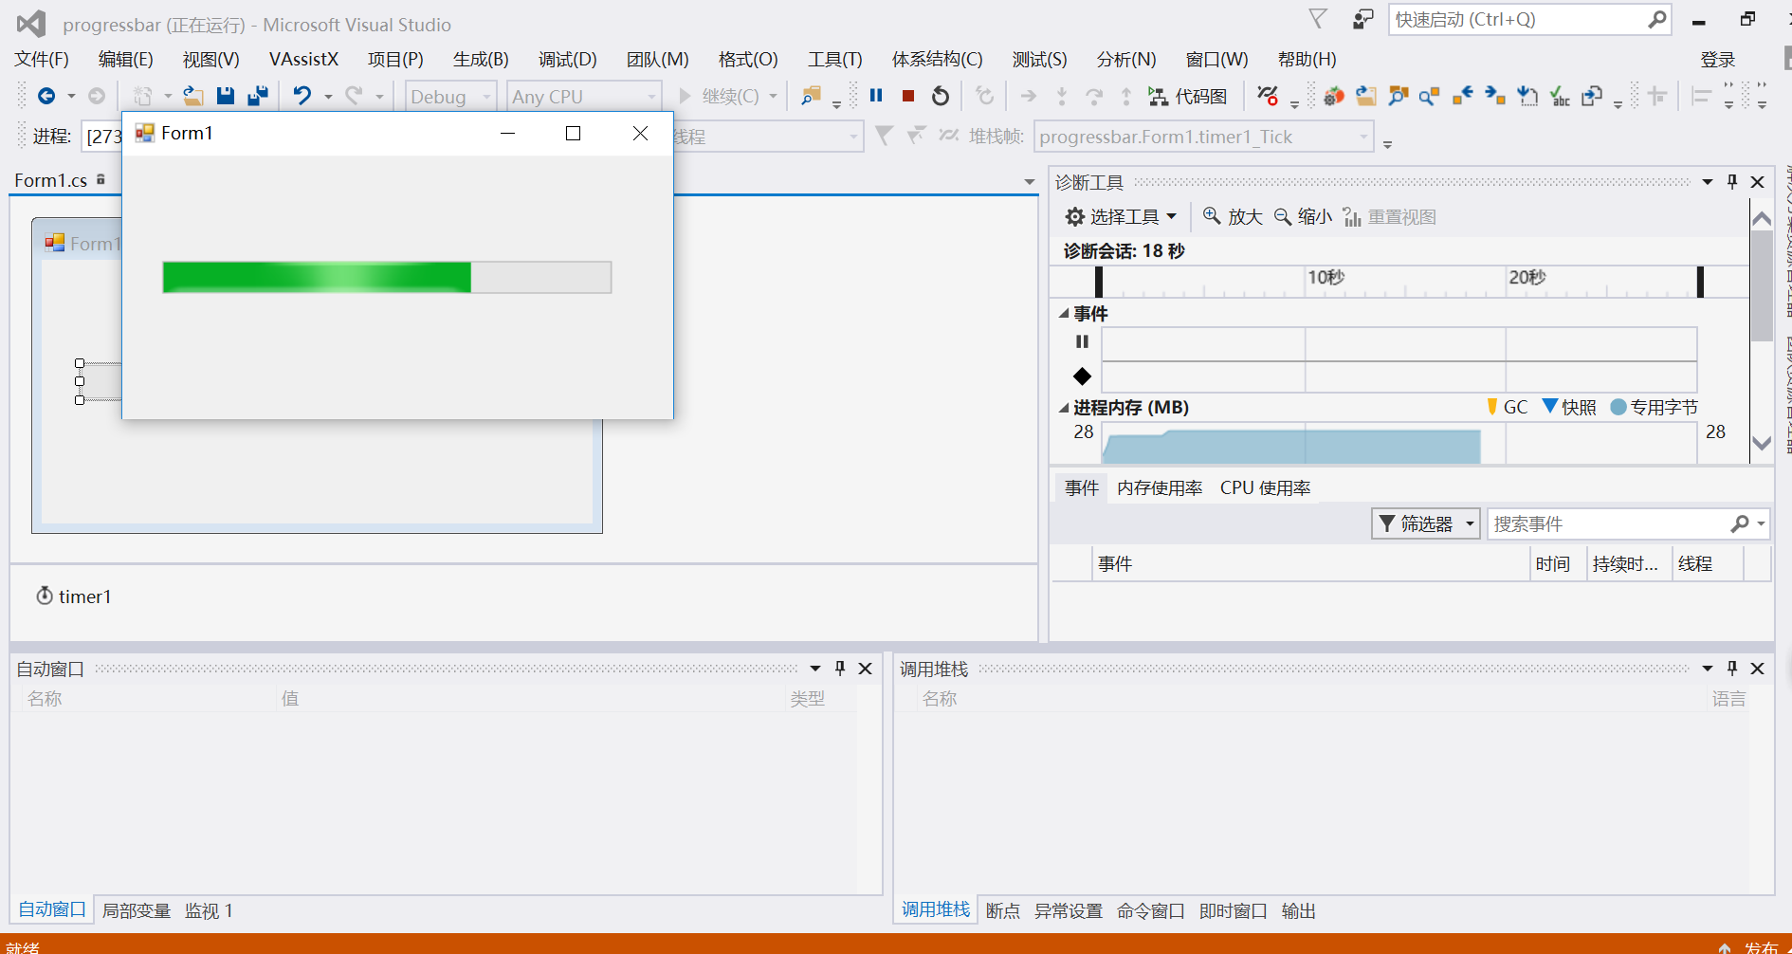Pin the 诊断工具 panel

pyautogui.click(x=1732, y=182)
